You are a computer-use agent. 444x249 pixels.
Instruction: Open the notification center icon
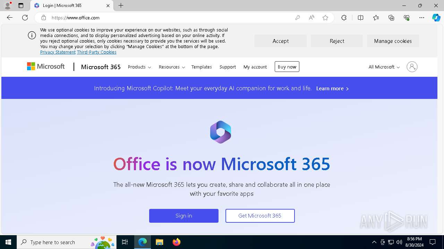(433, 242)
